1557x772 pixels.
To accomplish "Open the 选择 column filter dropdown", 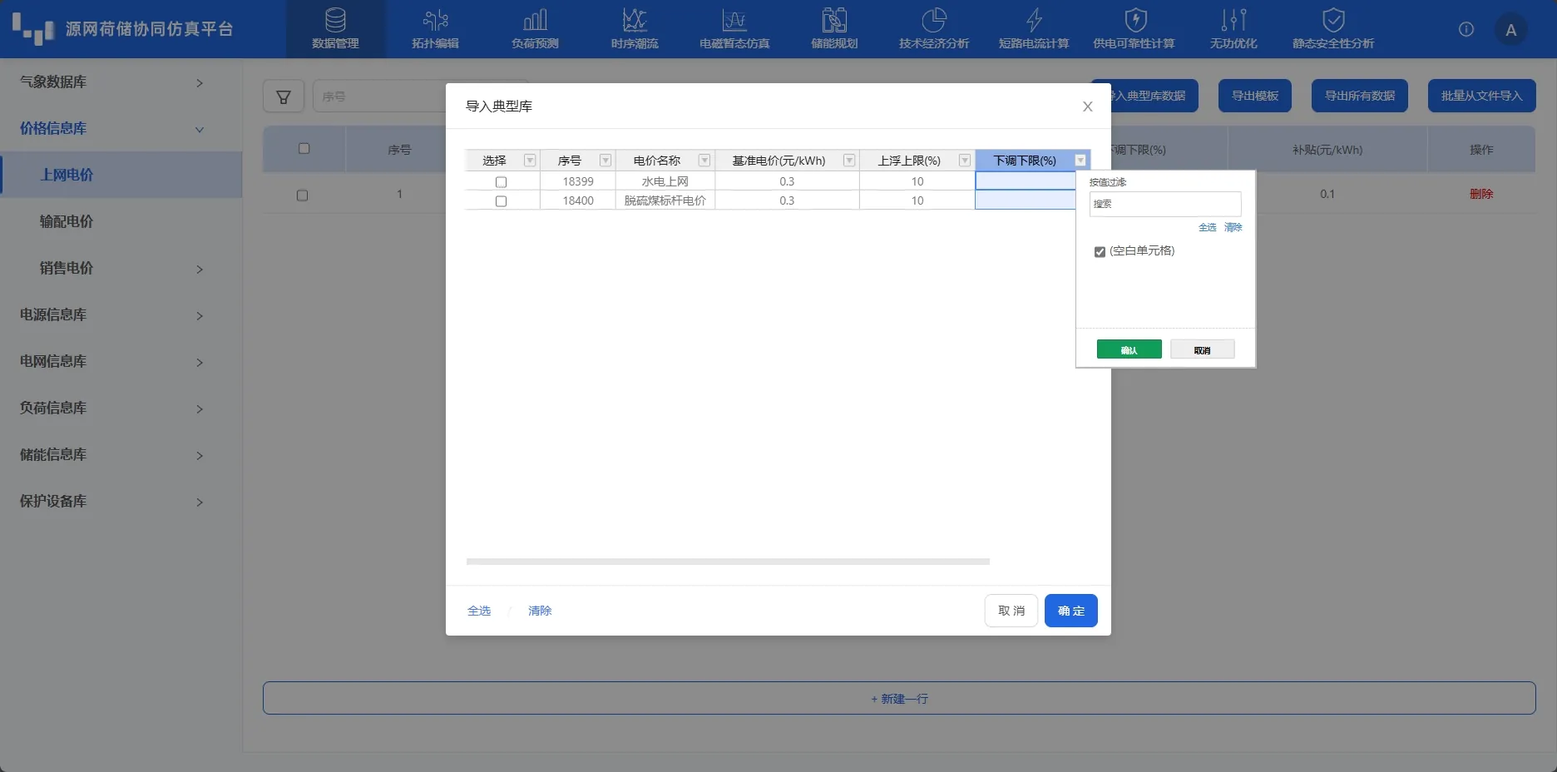I will click(530, 161).
